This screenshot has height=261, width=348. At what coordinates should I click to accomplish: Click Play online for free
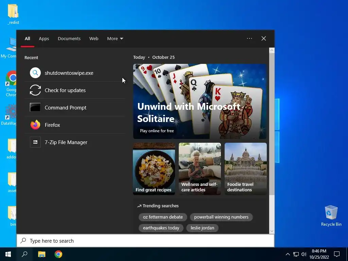(157, 131)
